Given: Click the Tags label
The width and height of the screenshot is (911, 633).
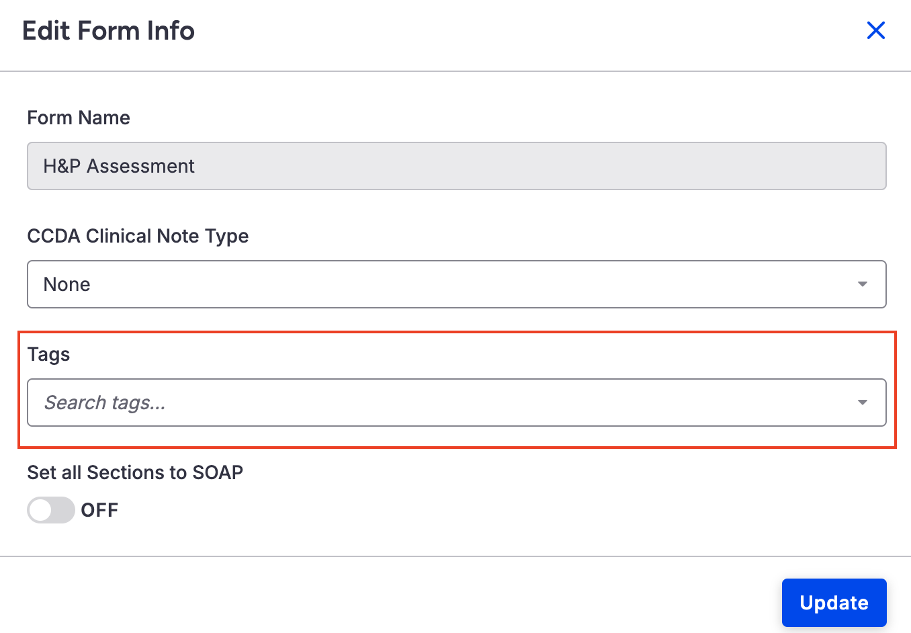Looking at the screenshot, I should (48, 354).
